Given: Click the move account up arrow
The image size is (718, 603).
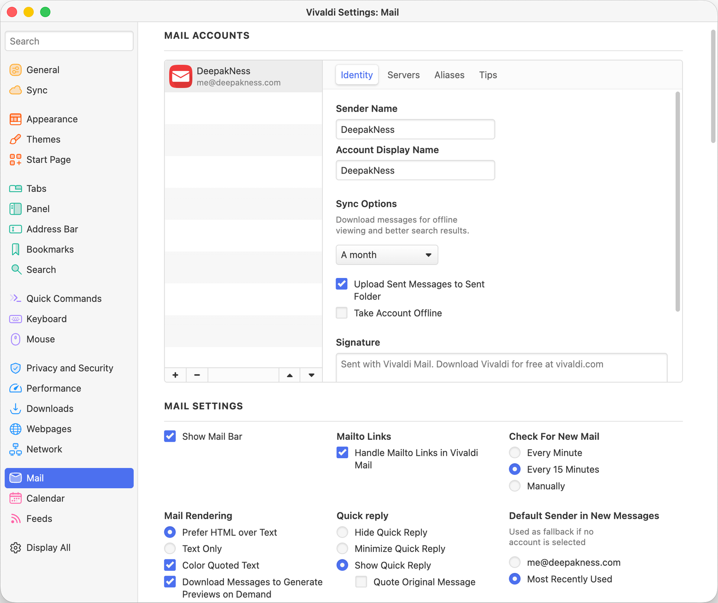Looking at the screenshot, I should pyautogui.click(x=289, y=375).
